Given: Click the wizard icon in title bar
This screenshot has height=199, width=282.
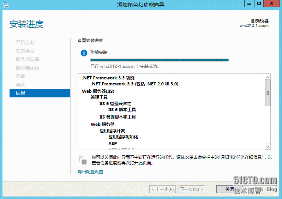Looking at the screenshot, I should pyautogui.click(x=6, y=5).
